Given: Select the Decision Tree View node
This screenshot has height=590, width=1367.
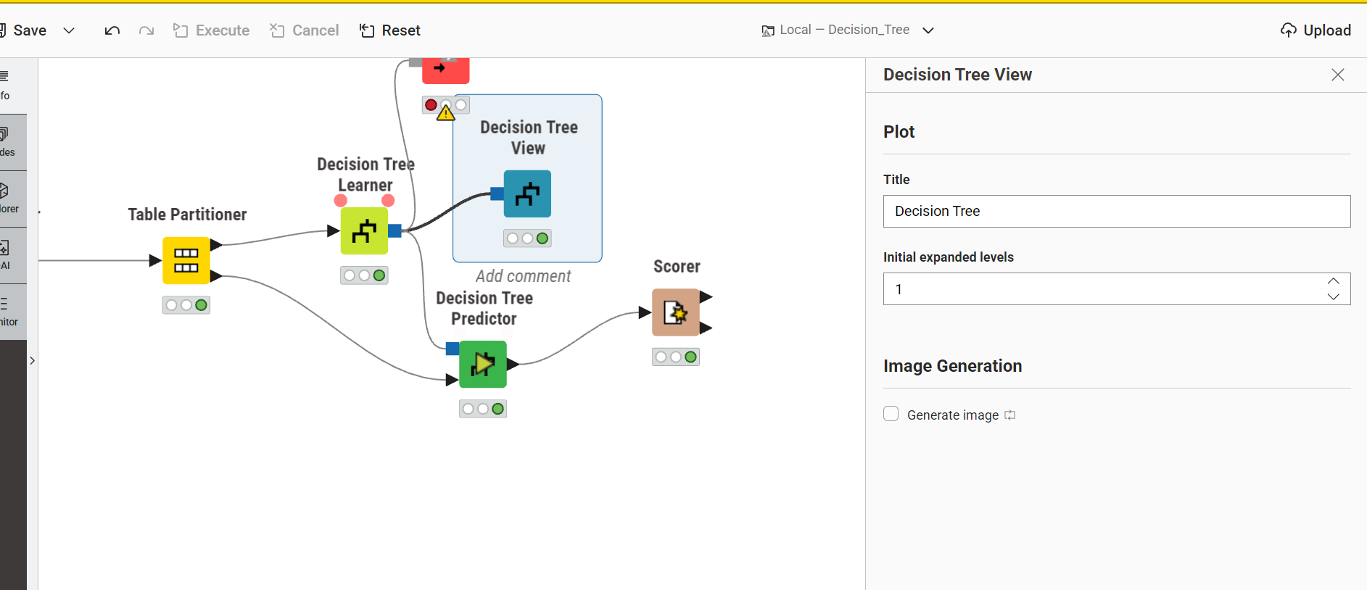Looking at the screenshot, I should (x=527, y=194).
